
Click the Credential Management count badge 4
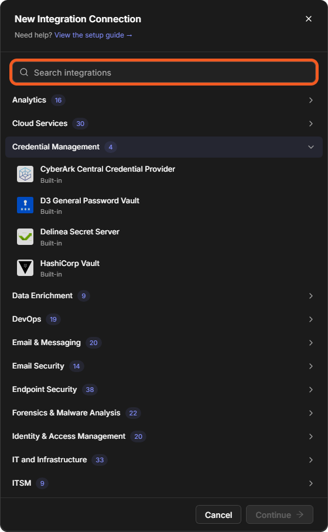tap(111, 147)
